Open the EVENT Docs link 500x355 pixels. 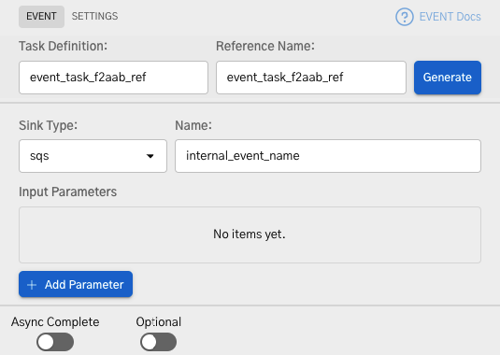[x=450, y=17]
